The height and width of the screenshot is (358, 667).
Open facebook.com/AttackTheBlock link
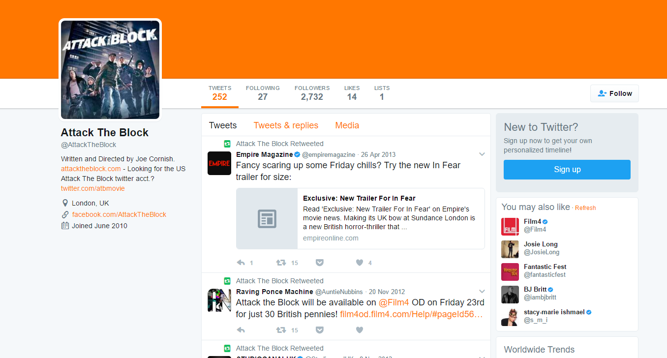click(119, 214)
